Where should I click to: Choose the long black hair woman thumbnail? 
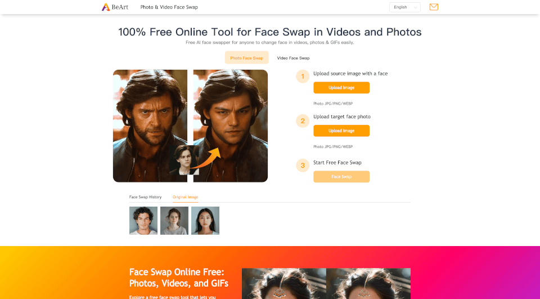(x=205, y=221)
